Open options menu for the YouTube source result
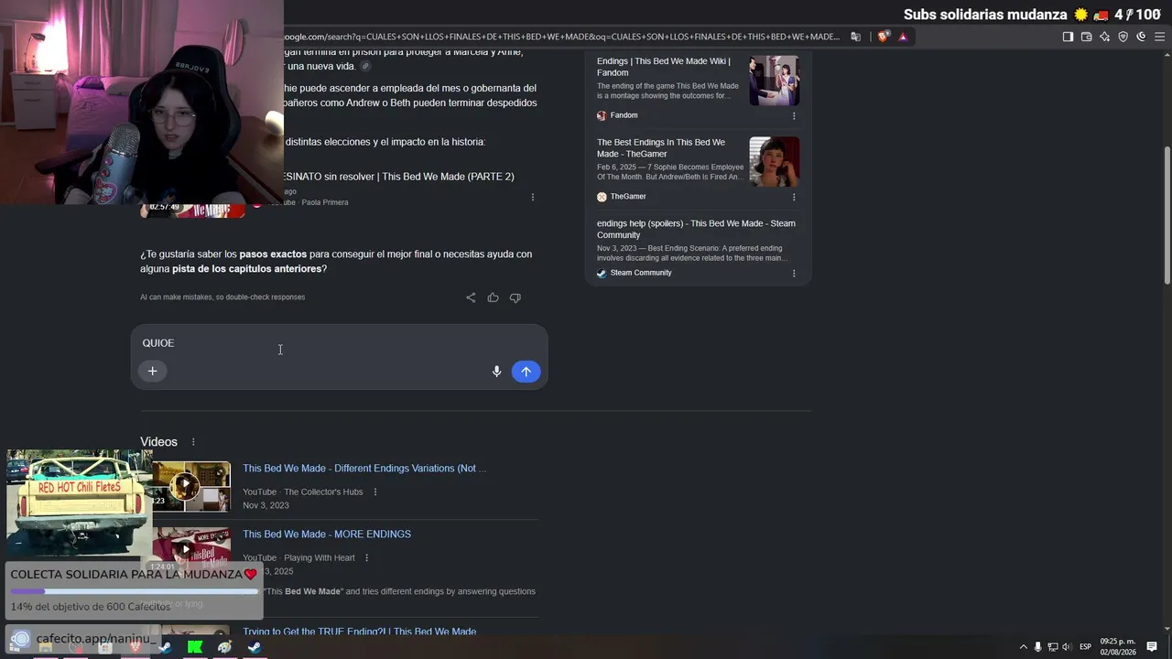 tap(533, 197)
